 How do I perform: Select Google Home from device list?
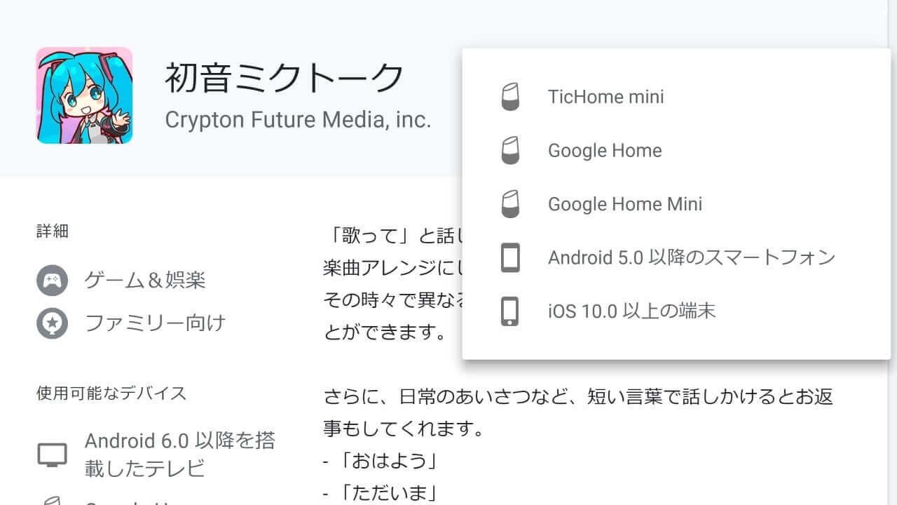605,151
